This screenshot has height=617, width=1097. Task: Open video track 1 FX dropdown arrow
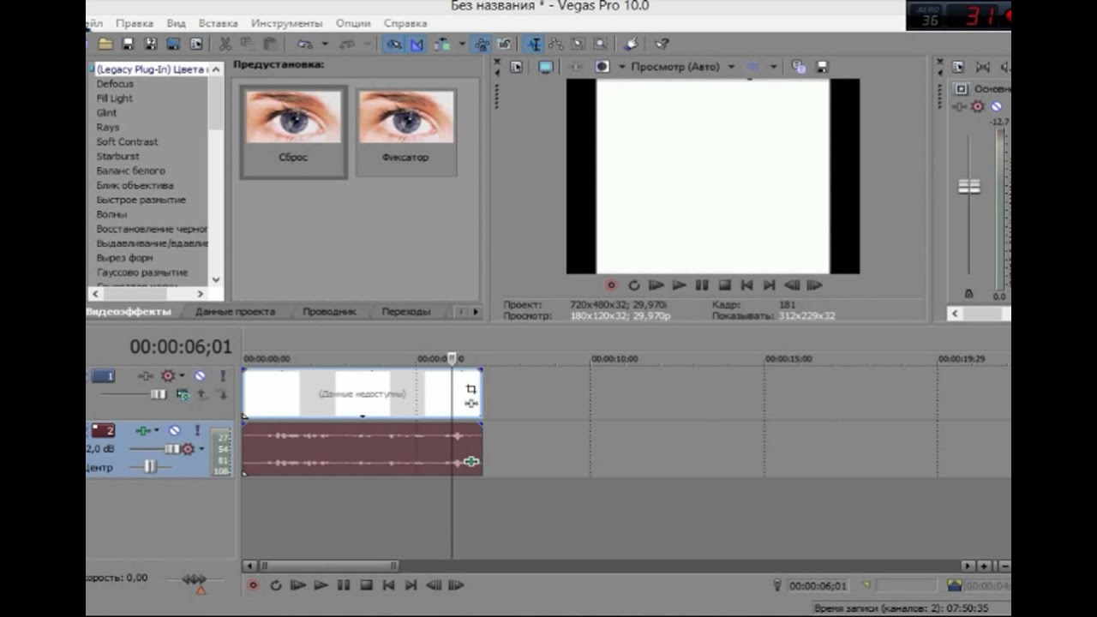[x=182, y=375]
